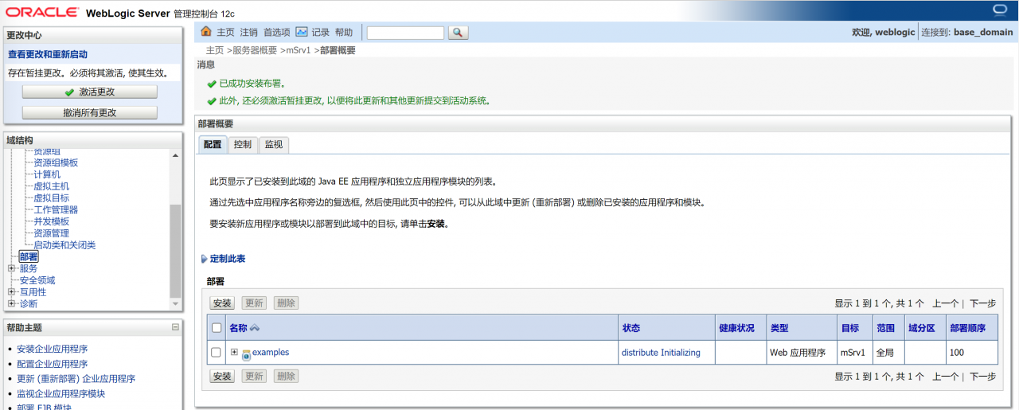This screenshot has width=1019, height=410.
Task: Tick the select-all checkbox in table header
Action: point(217,328)
